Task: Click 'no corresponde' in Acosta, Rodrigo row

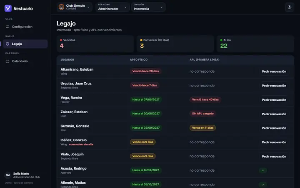Action: point(202,170)
